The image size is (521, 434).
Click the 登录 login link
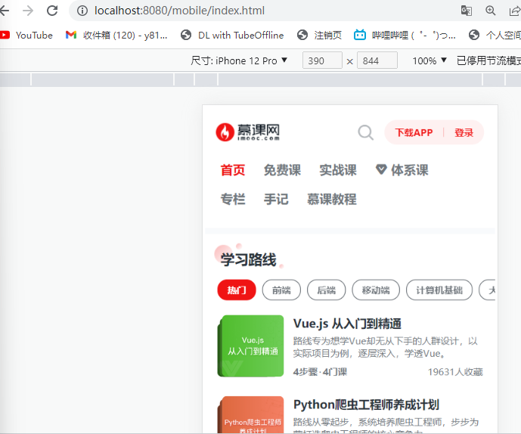click(x=464, y=132)
